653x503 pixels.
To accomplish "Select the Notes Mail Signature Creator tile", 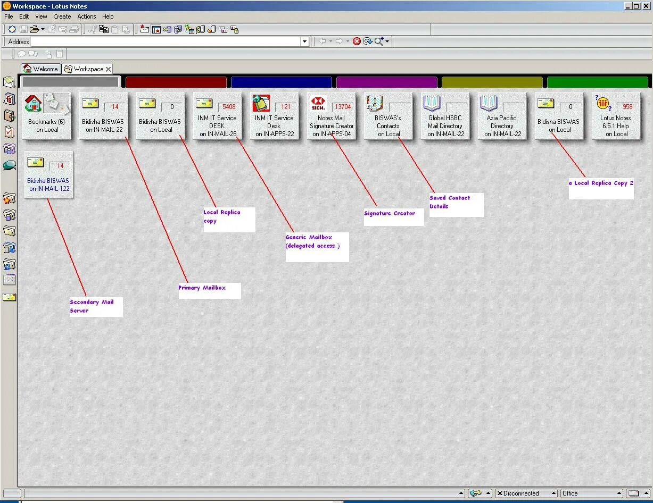I will point(332,116).
